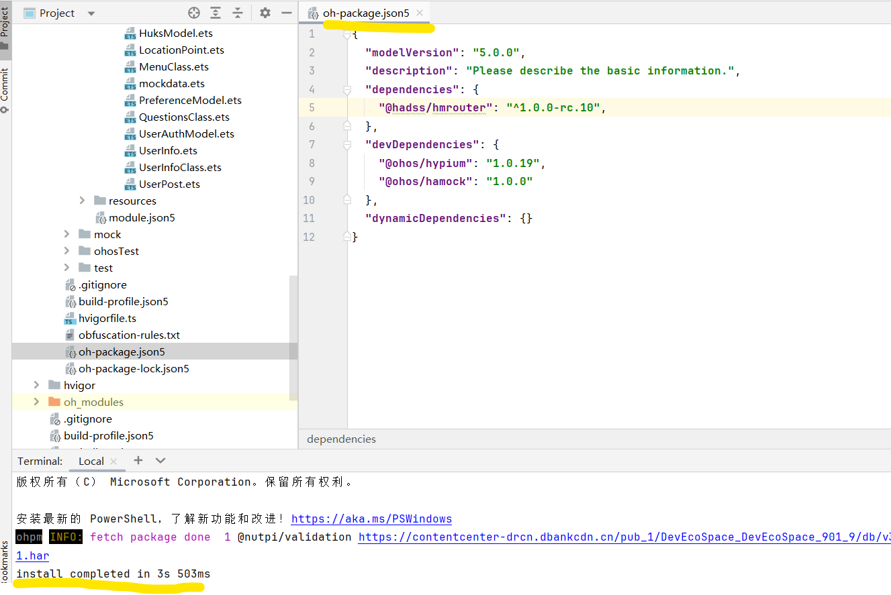Fold the devDependencies block
Viewport: 891px width, 595px height.
coord(346,144)
